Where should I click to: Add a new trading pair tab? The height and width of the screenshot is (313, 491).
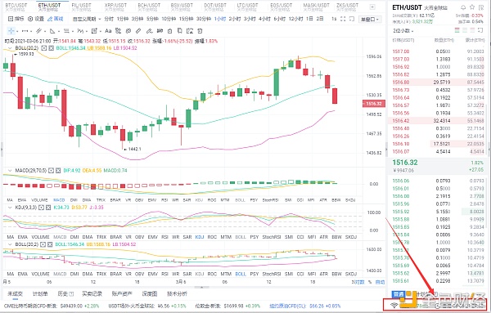tap(372, 7)
